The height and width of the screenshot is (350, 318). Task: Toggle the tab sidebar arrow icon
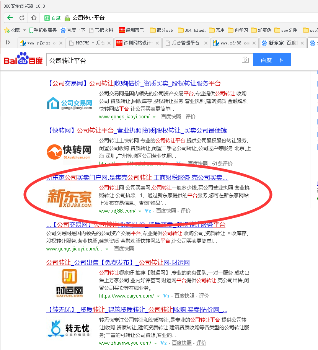(x=8, y=43)
